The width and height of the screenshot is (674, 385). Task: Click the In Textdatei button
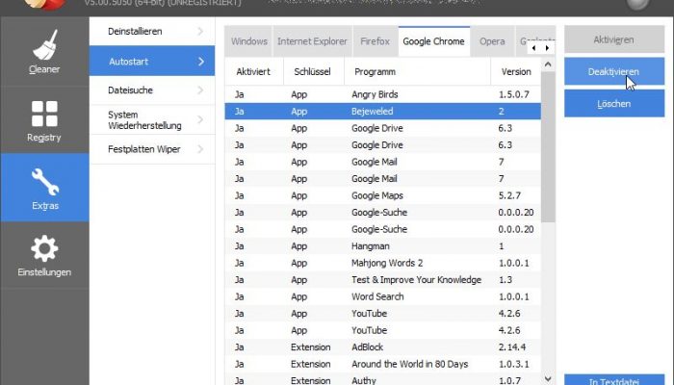(x=614, y=380)
